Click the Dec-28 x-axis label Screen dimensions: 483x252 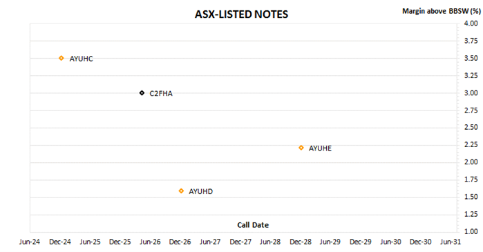coord(301,242)
